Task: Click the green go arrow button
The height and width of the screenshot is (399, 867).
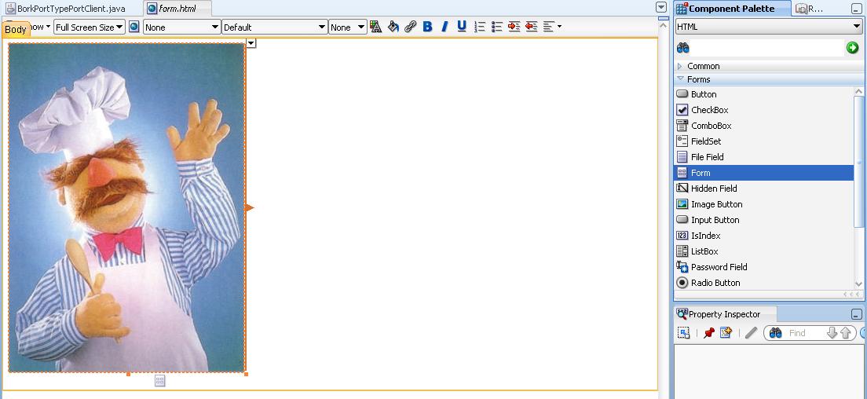Action: coord(853,48)
